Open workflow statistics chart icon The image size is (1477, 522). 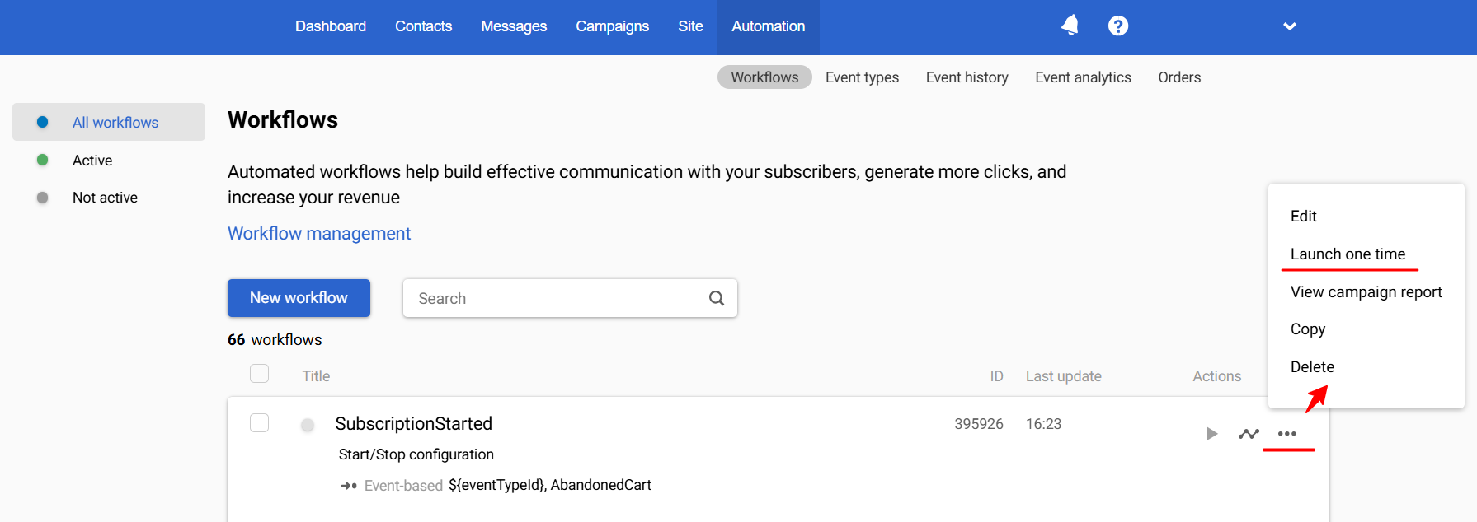[x=1249, y=434]
